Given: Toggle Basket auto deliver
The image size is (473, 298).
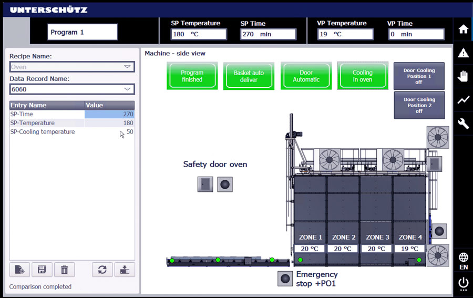Looking at the screenshot, I should (249, 76).
